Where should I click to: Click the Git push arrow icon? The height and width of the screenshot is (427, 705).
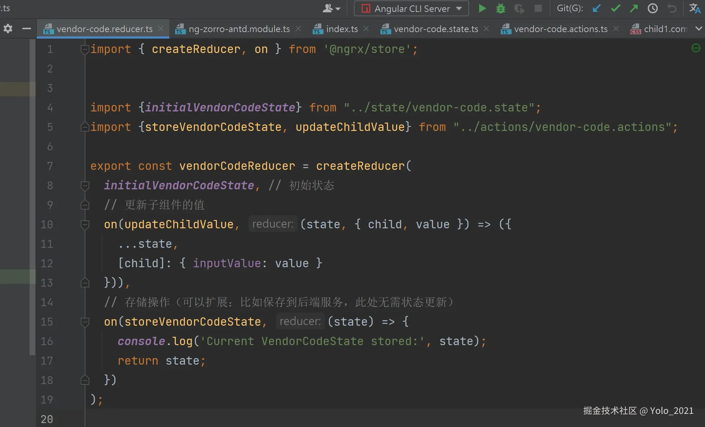pos(634,8)
